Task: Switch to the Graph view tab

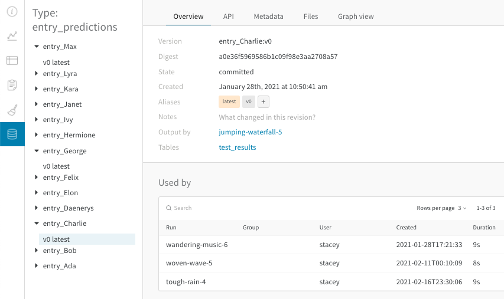Action: click(356, 17)
